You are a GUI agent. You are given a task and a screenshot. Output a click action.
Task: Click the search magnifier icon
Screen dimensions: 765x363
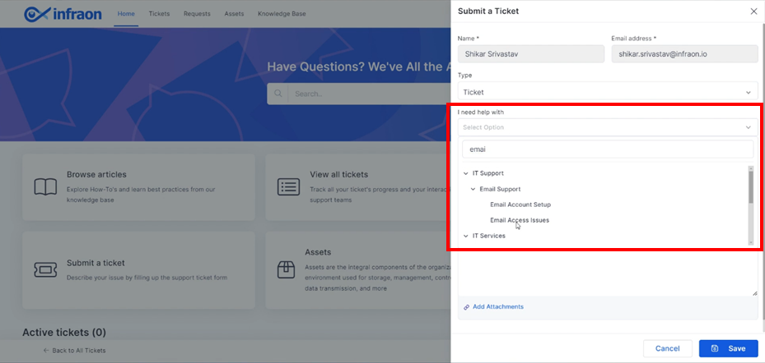coord(278,94)
